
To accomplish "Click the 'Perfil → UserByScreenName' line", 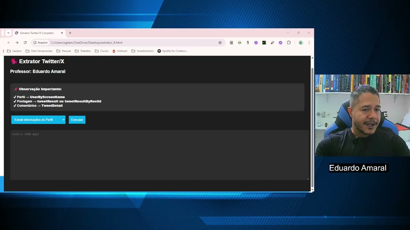I will click(x=39, y=97).
